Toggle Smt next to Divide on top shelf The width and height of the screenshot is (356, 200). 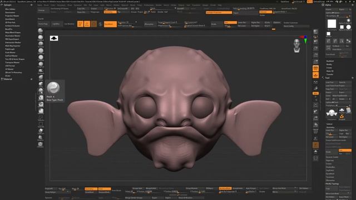coord(230,22)
